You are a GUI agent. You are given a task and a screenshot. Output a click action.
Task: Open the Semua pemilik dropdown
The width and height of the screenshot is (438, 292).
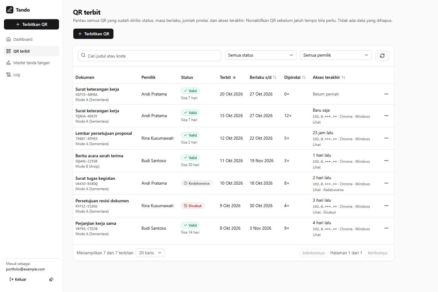click(x=336, y=55)
